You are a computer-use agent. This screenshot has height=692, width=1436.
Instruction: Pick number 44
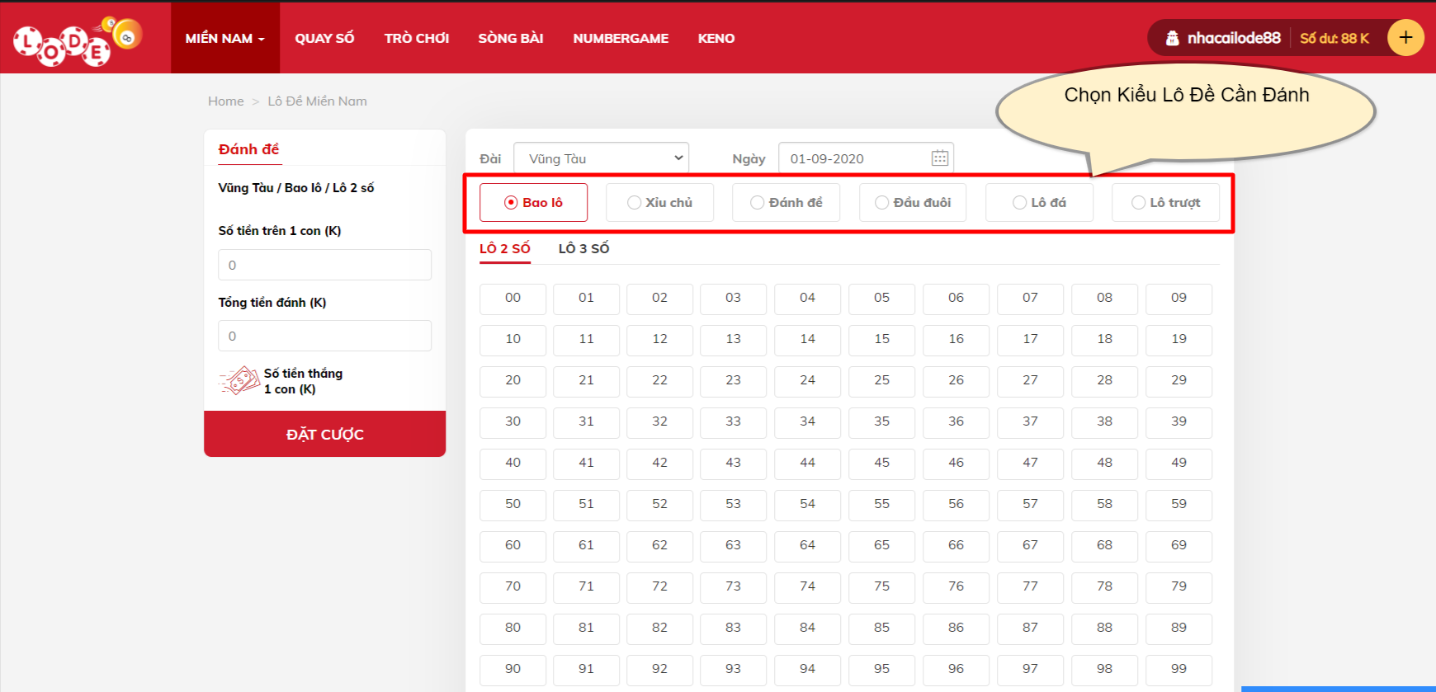pyautogui.click(x=807, y=464)
